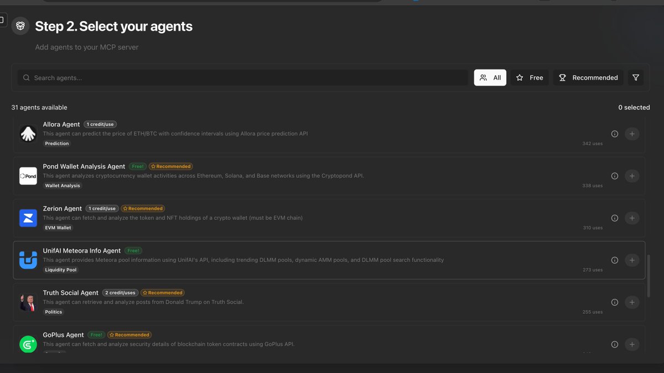The height and width of the screenshot is (373, 664).
Task: Show GoPlus Agent info details
Action: [614, 344]
